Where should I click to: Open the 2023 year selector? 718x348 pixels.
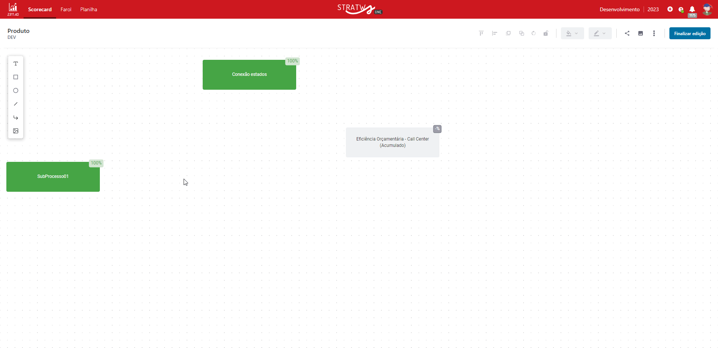(653, 9)
